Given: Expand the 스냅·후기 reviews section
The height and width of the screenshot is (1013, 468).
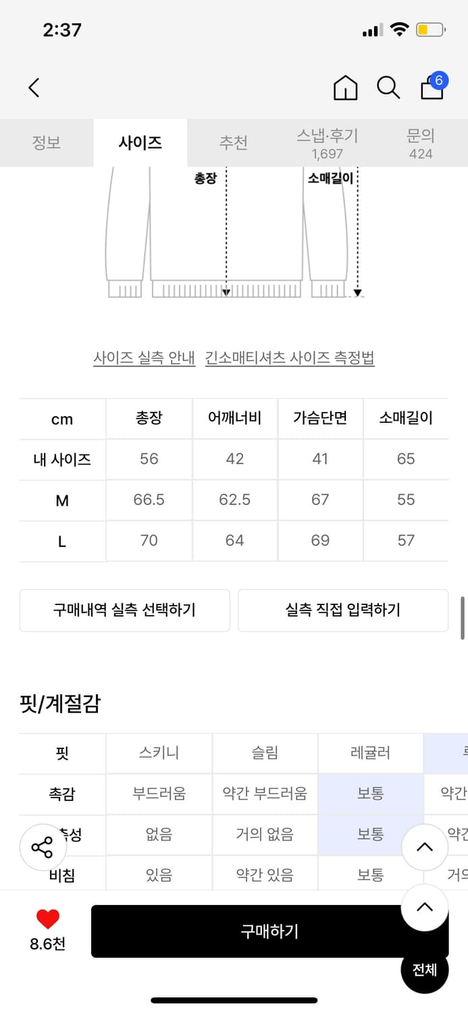Looking at the screenshot, I should [x=328, y=142].
